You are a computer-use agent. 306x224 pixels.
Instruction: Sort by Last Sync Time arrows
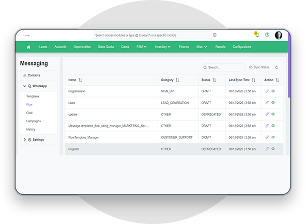253,80
